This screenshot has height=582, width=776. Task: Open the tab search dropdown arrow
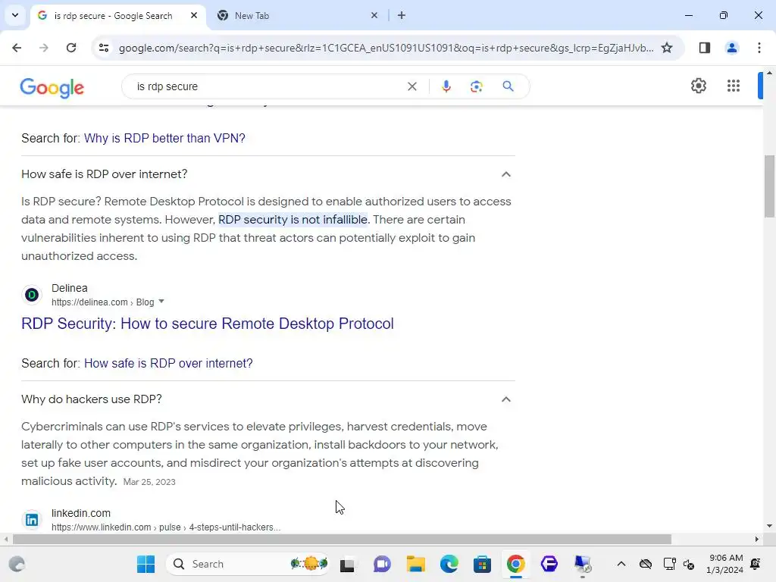(15, 15)
